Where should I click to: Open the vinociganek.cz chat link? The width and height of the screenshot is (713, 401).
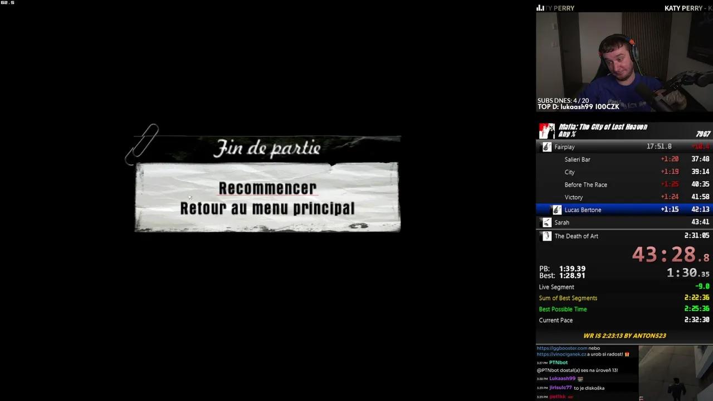click(x=561, y=354)
